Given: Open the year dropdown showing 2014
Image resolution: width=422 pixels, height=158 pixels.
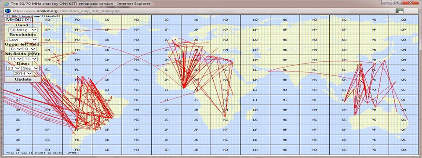Looking at the screenshot, I should pos(23,73).
